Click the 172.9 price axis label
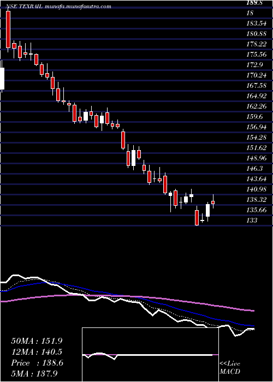 [x=255, y=65]
